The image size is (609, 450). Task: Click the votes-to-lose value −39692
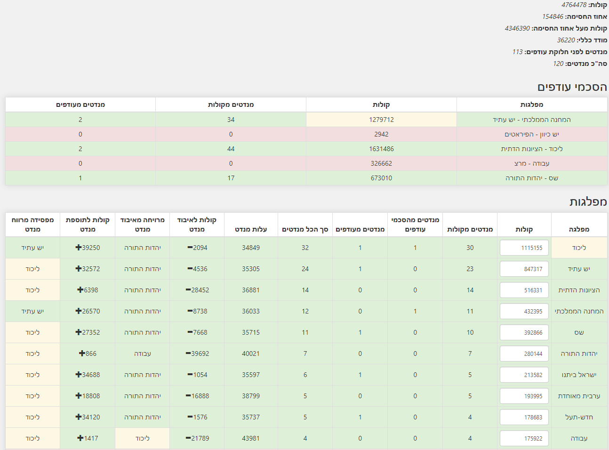197,354
